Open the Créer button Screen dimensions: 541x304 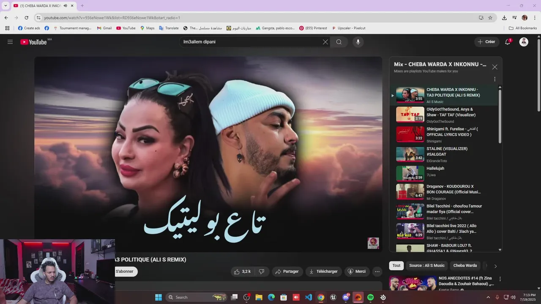486,42
